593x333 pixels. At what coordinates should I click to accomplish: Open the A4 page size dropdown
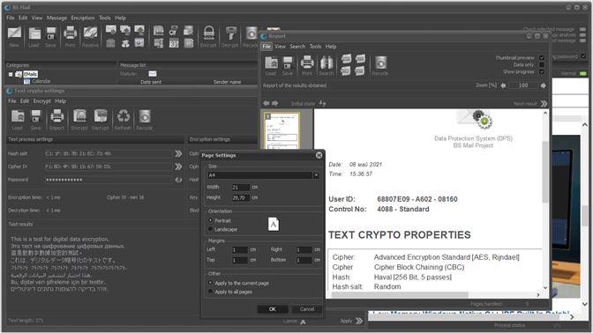tap(316, 175)
